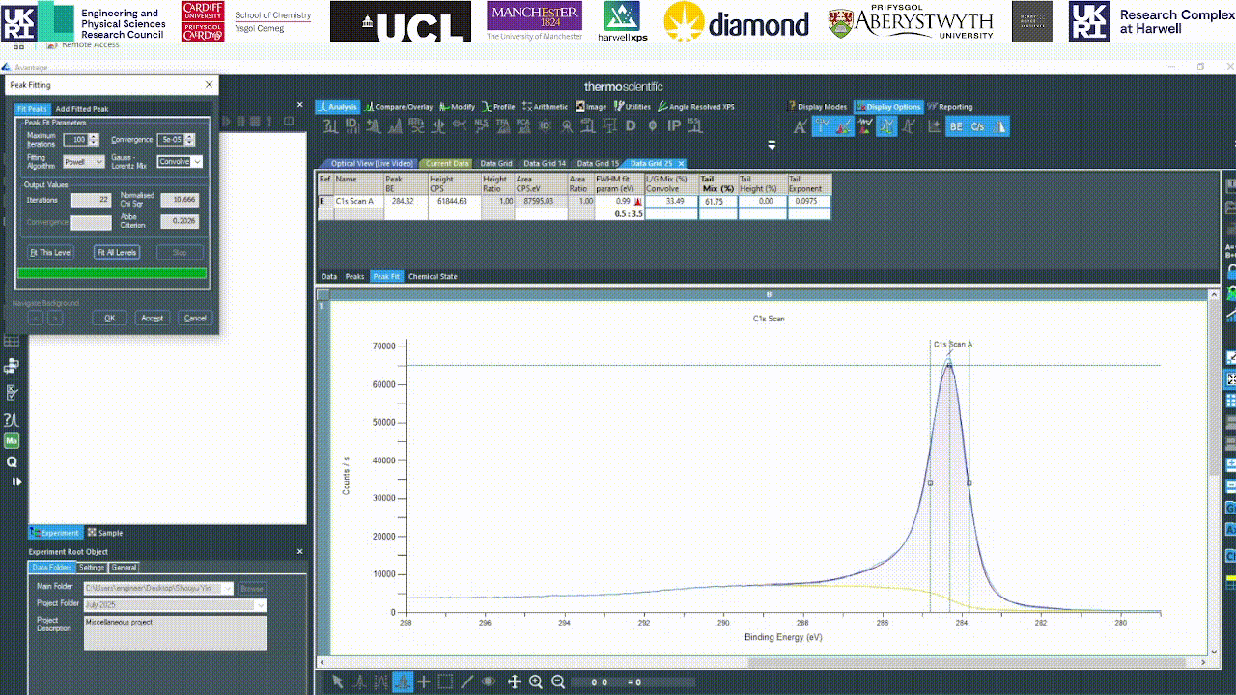Open the Modify ribbon tab

458,107
